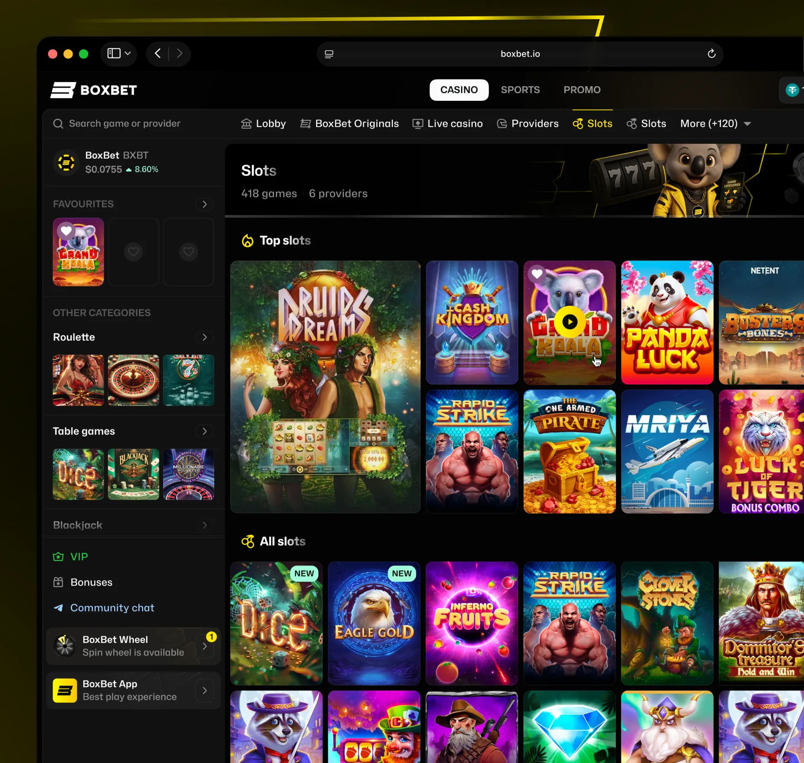Viewport: 804px width, 763px height.
Task: Click the All slots cherry icon
Action: (x=248, y=542)
